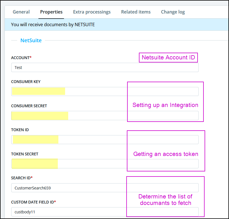Click the CONSUMER SECRET label

(29, 106)
